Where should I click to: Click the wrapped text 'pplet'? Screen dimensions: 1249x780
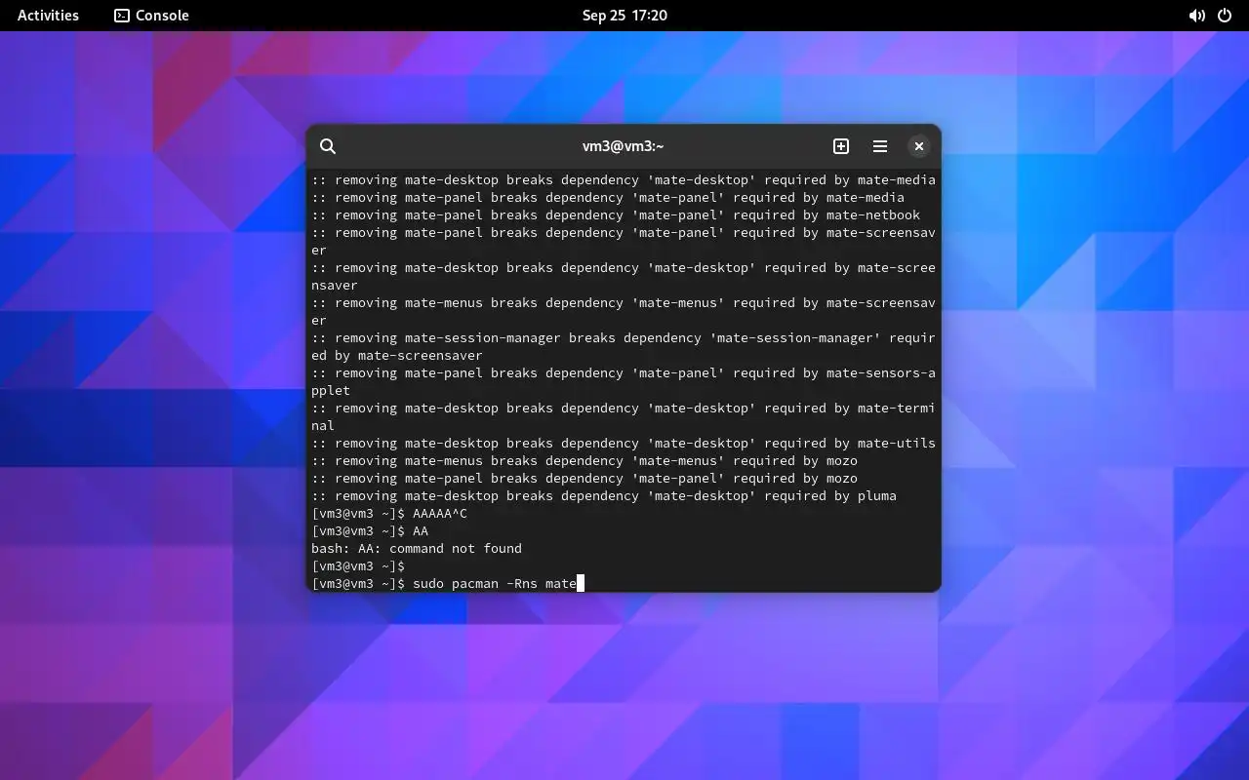click(331, 390)
